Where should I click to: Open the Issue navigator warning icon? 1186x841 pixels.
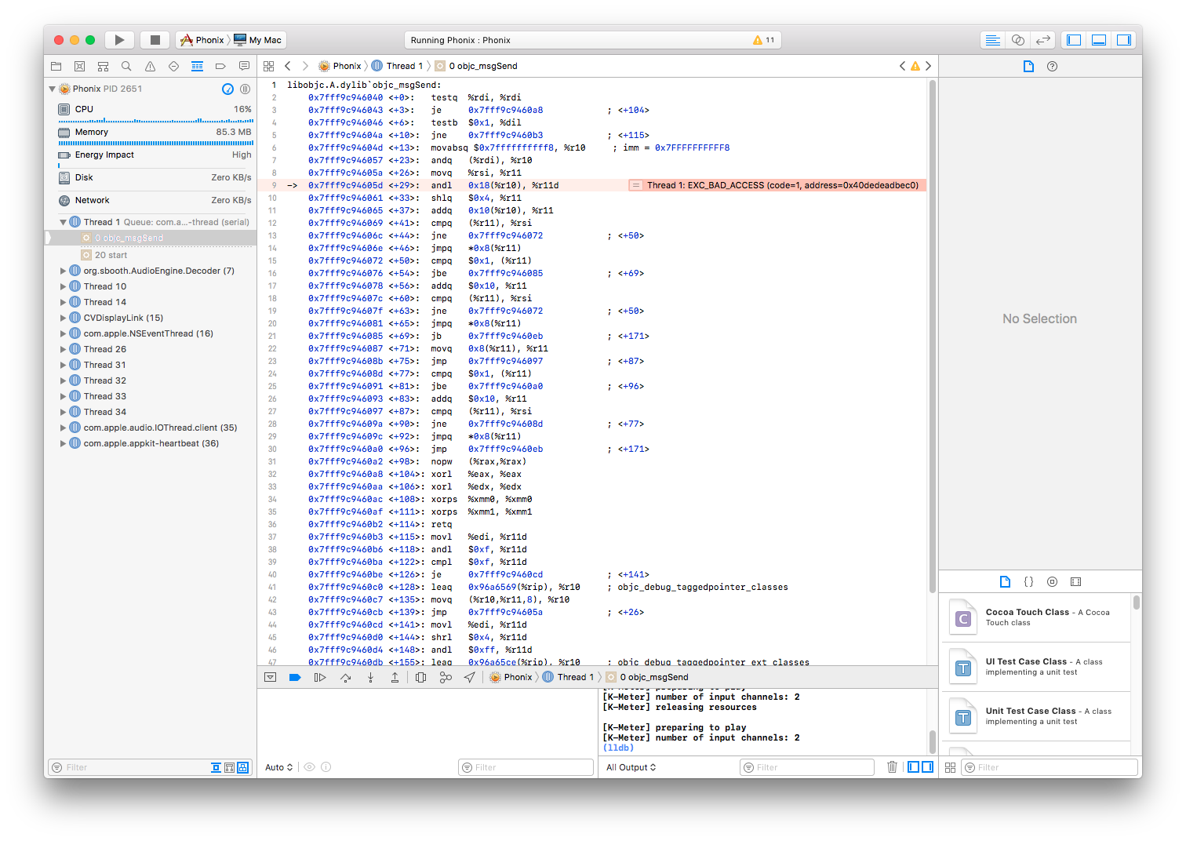[150, 66]
